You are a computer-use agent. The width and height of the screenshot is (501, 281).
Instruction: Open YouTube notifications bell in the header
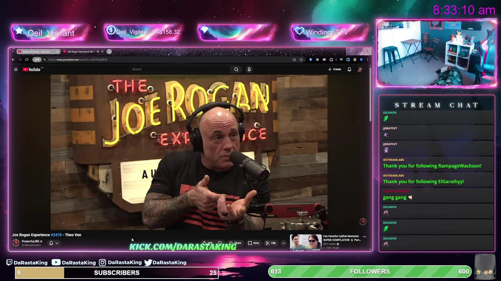click(349, 69)
